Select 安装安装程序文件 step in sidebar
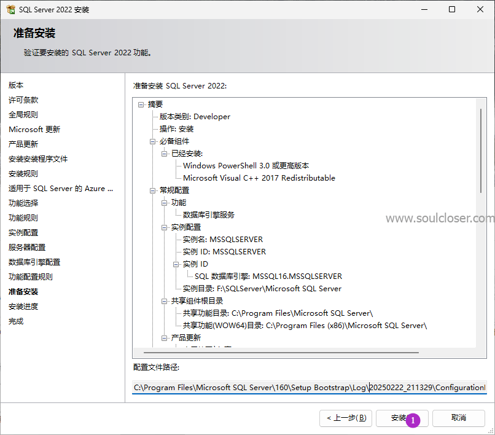 tap(38, 159)
